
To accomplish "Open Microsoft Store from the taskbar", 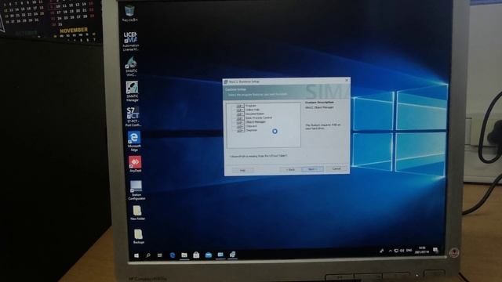I will 196,255.
